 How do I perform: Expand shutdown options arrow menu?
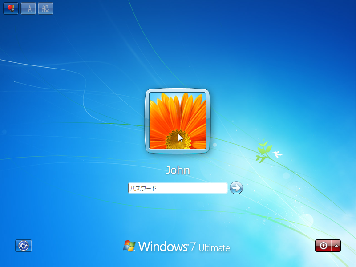tap(336, 246)
